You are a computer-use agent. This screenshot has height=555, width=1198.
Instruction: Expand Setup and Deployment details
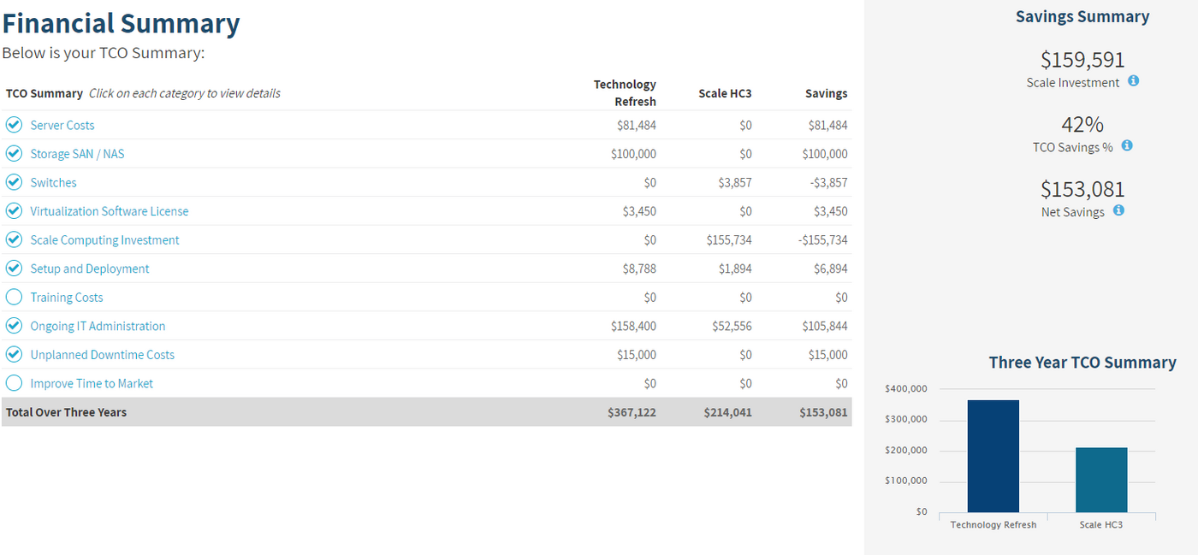coord(89,269)
